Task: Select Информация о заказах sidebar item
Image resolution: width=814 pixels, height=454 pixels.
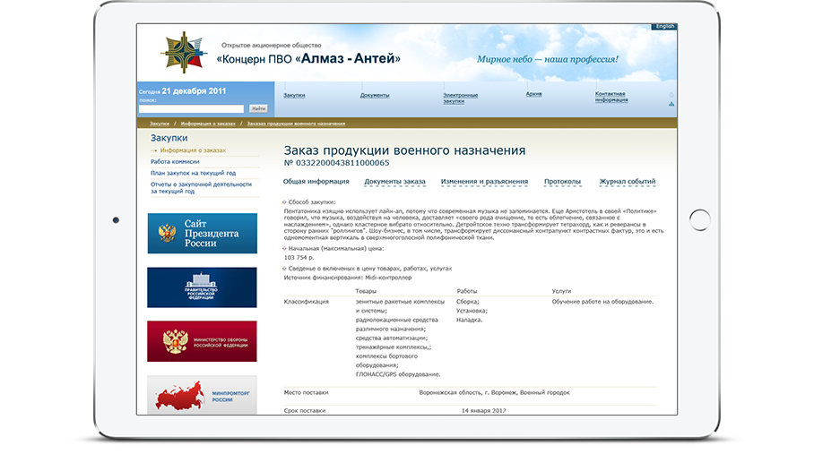Action: [x=193, y=150]
